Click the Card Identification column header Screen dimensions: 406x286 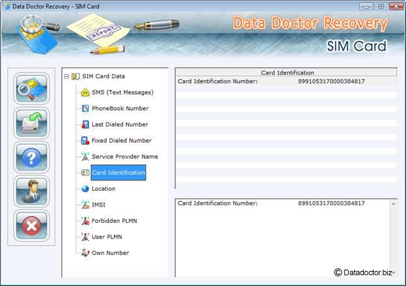click(287, 72)
